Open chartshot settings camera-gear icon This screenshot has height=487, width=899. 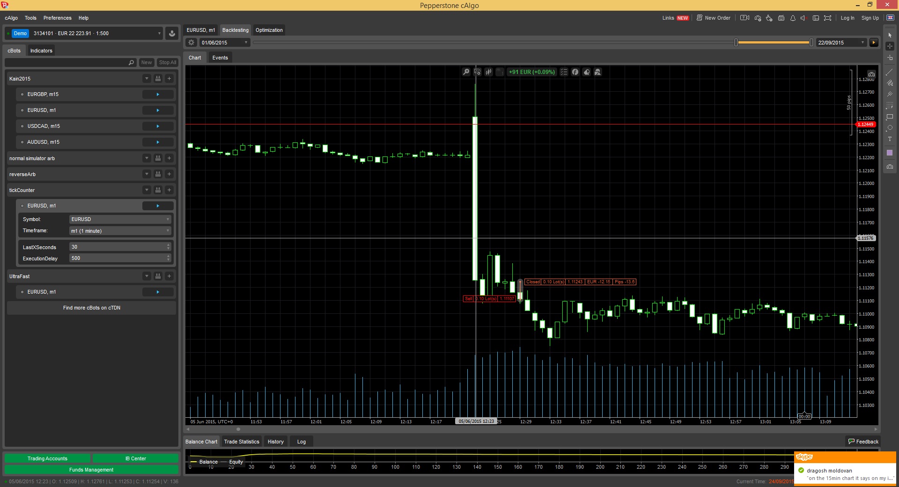point(758,18)
